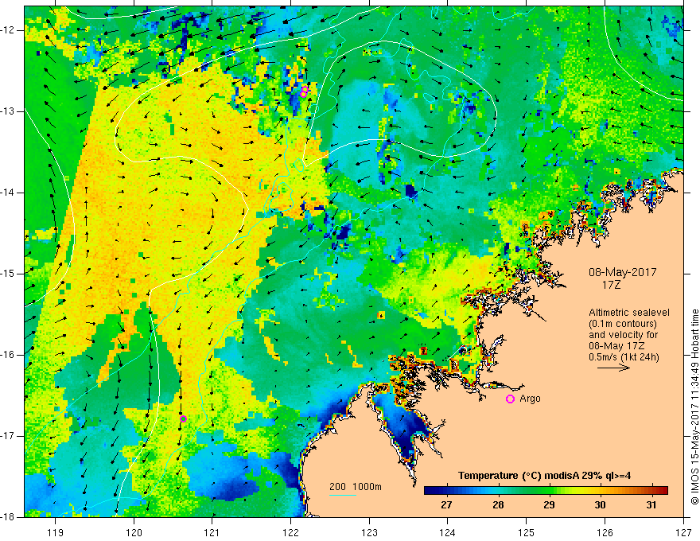Click the 'Temperature (°C) modisA 29% ql>=4' title
Screen dimensions: 700x541
pyautogui.click(x=544, y=476)
